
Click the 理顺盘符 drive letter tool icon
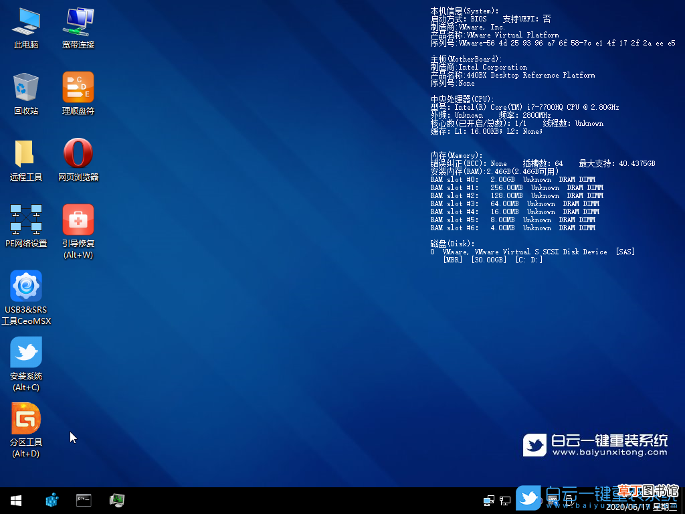[78, 94]
